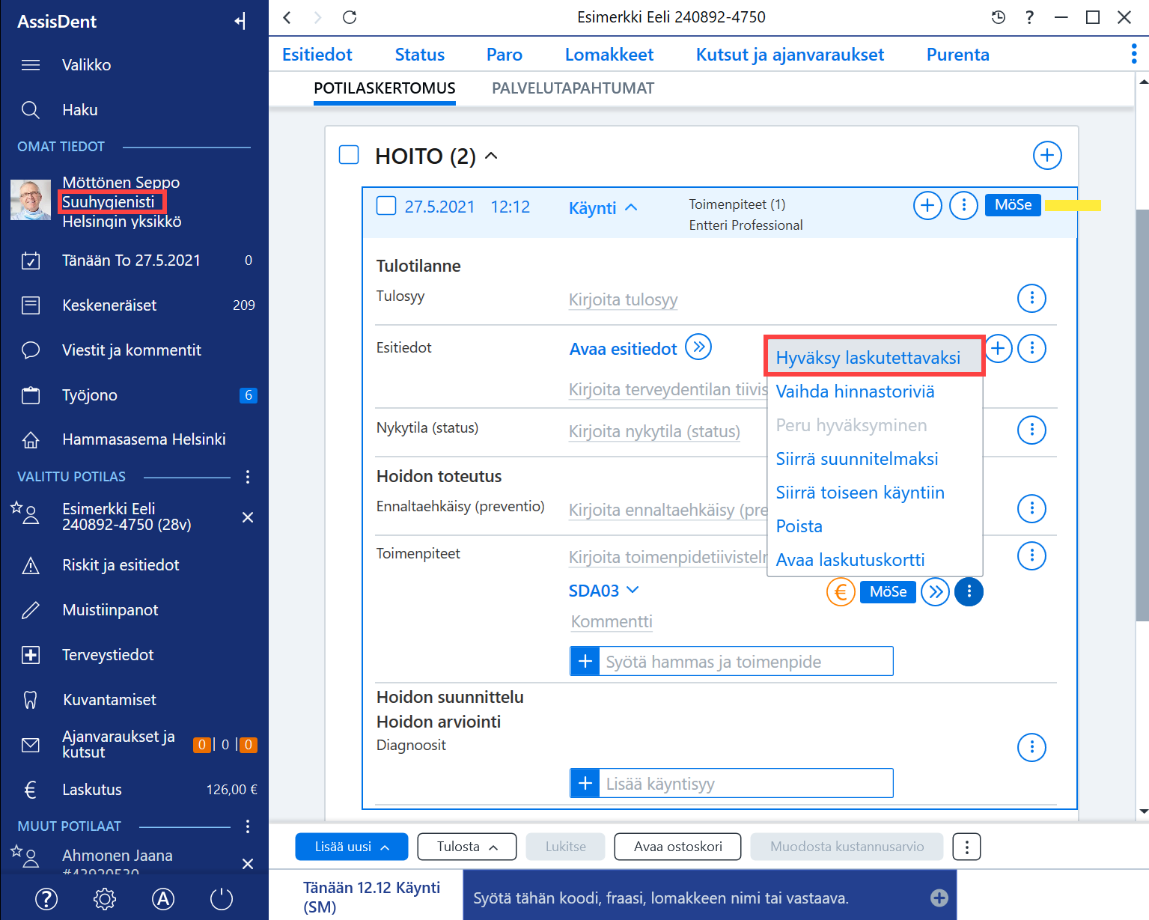Collapse the AssisDent sidebar panel

coord(240,21)
